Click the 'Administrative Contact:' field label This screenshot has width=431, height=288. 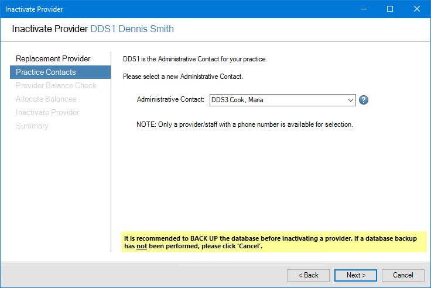pyautogui.click(x=170, y=100)
